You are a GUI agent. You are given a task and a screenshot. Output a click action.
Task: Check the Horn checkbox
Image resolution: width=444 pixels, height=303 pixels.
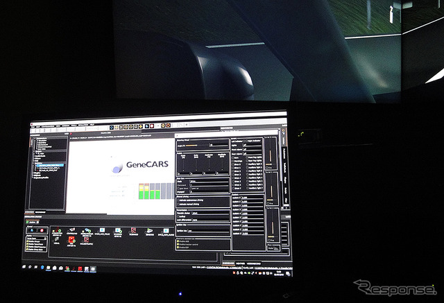[x=233, y=157]
